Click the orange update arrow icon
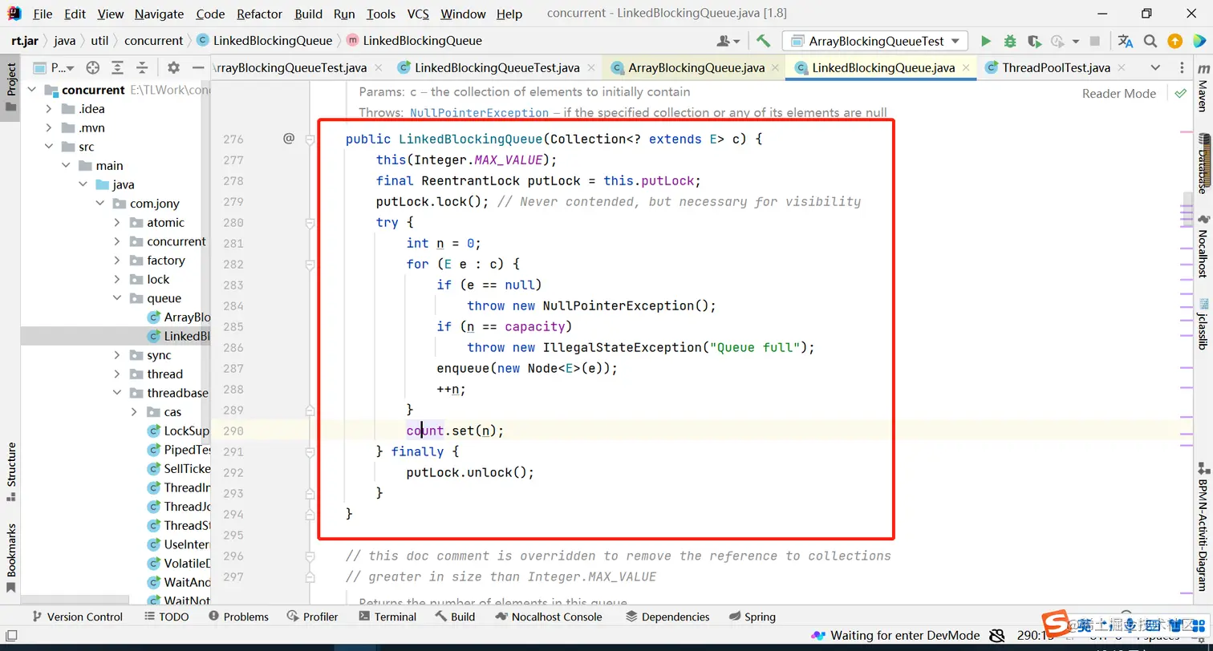1213x651 pixels. (x=1174, y=41)
